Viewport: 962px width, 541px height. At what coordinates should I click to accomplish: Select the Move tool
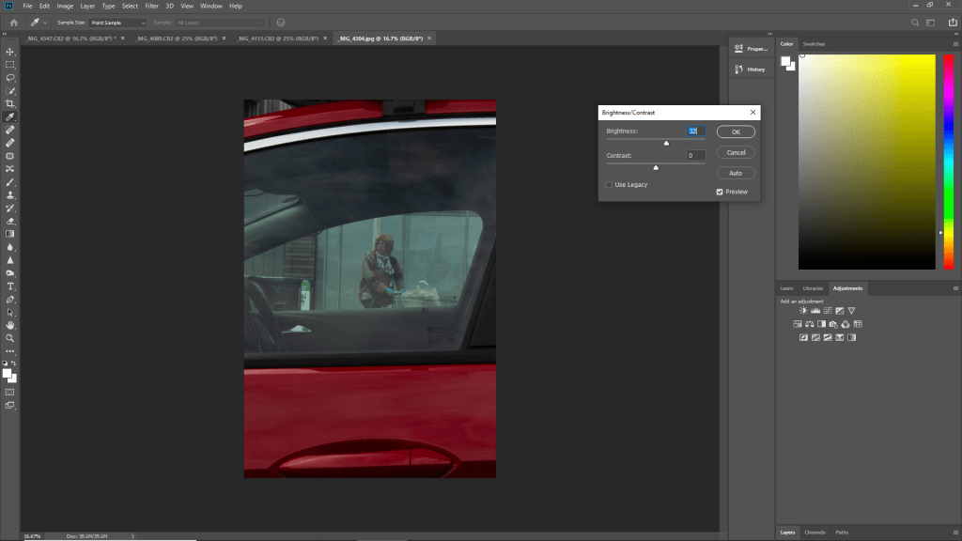[10, 51]
